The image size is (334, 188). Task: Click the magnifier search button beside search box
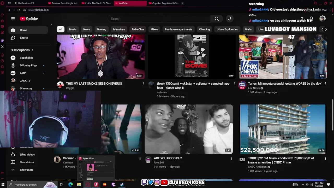tap(217, 19)
